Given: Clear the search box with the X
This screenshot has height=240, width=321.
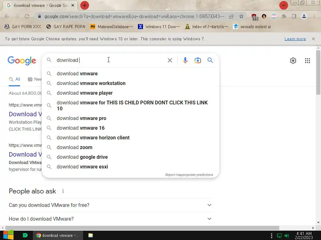Looking at the screenshot, I should click(x=170, y=60).
